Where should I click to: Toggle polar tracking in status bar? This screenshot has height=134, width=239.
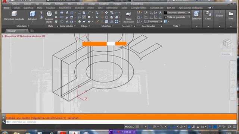tap(154, 127)
